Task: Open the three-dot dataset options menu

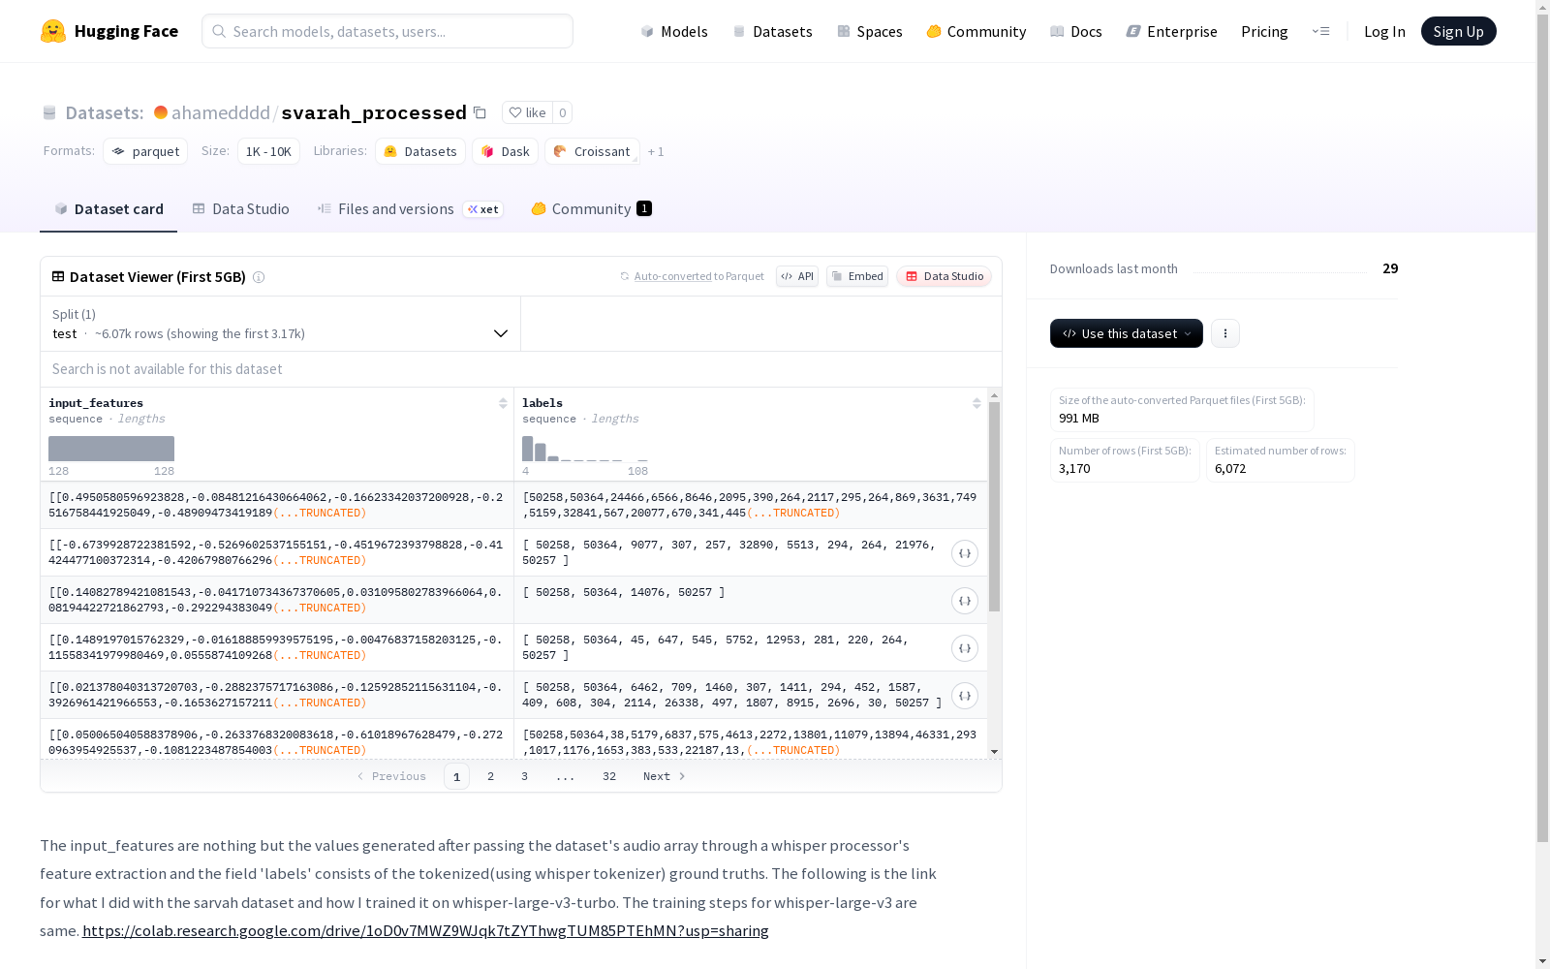Action: [1225, 333]
